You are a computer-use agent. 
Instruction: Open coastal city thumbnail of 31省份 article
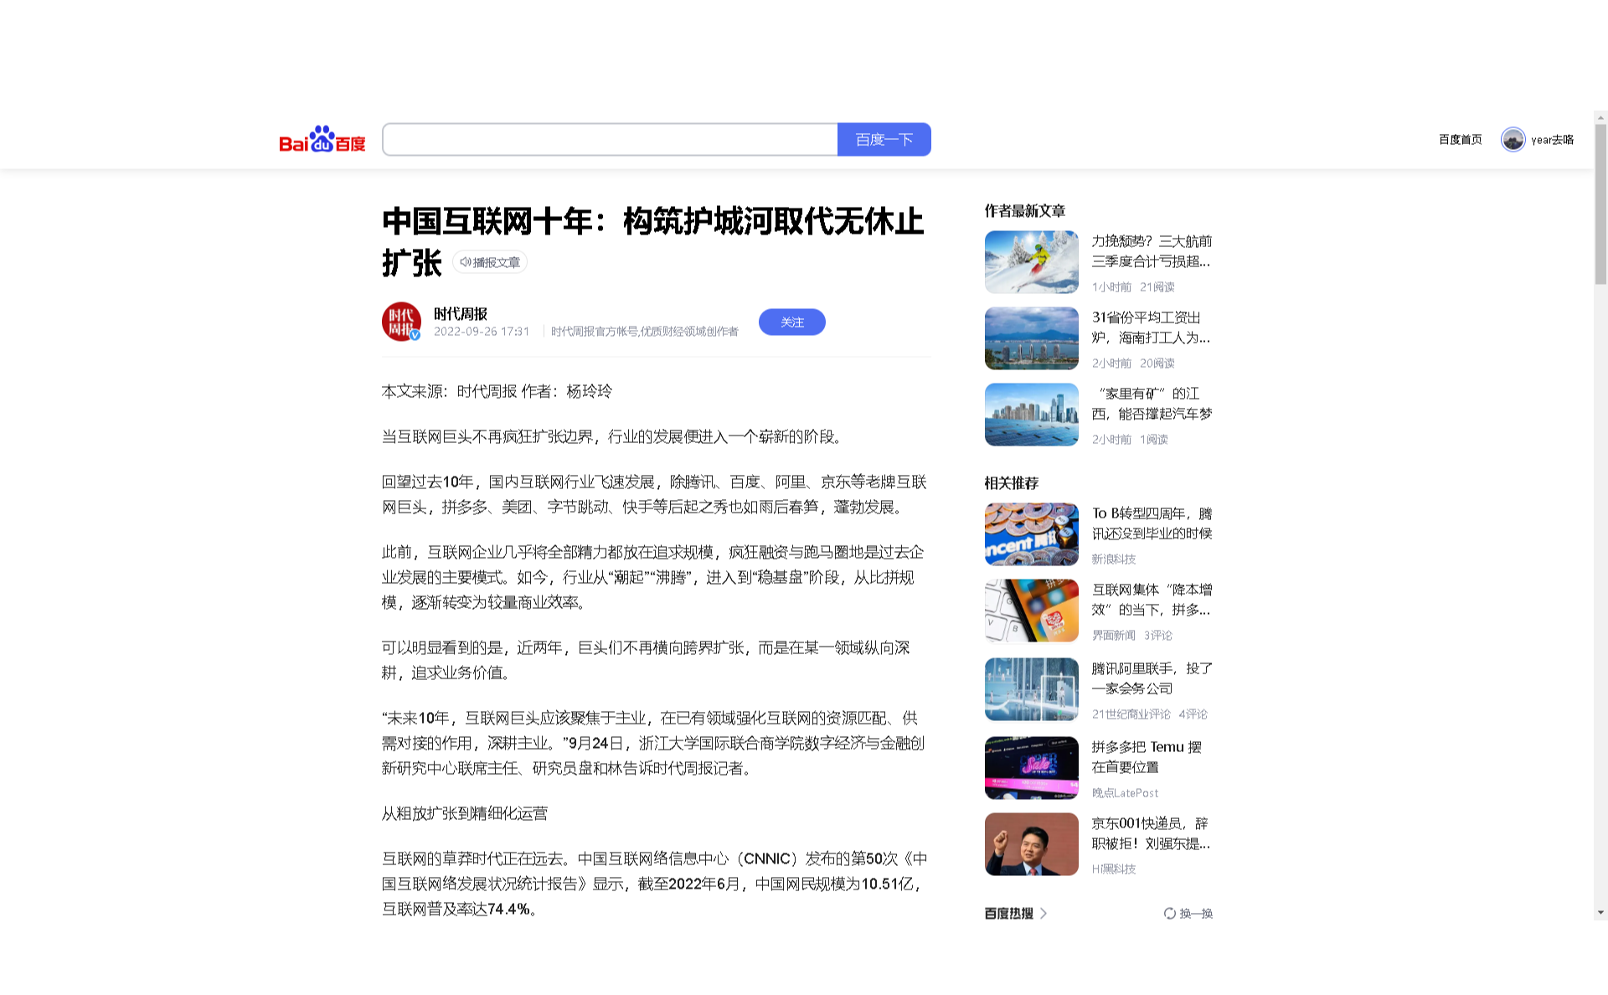point(1031,338)
